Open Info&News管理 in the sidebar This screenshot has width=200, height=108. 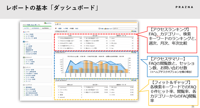point(30,75)
